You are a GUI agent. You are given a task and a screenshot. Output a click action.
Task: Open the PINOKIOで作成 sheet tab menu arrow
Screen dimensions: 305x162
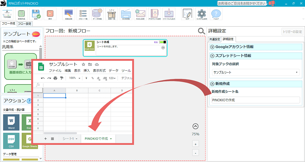[x=111, y=139]
